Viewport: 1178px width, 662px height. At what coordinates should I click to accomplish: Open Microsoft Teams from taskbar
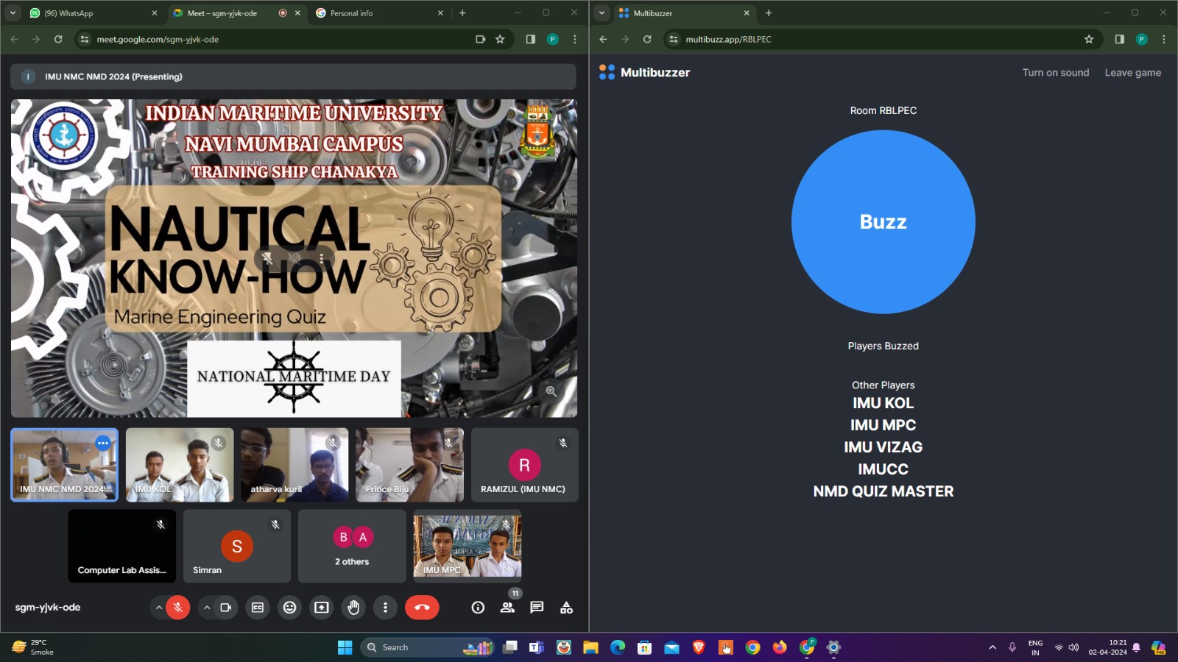537,647
